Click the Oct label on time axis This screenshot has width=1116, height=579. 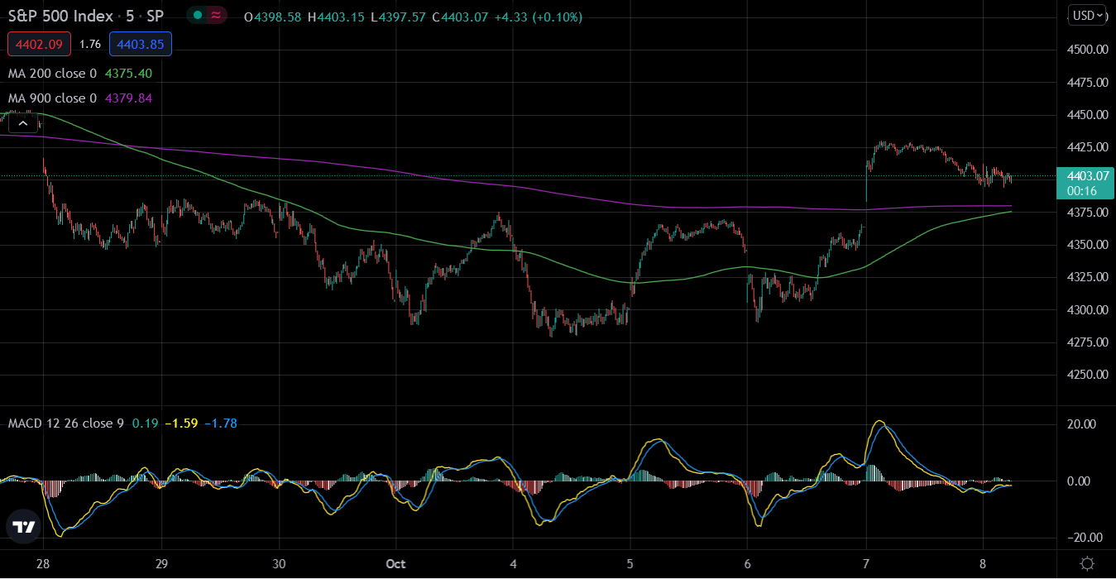(x=397, y=563)
